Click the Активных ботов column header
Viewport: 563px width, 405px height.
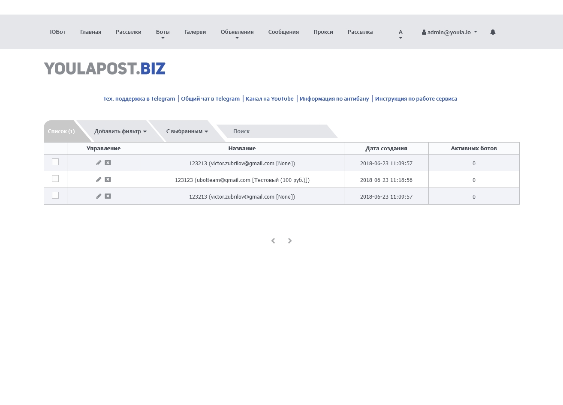coord(474,148)
